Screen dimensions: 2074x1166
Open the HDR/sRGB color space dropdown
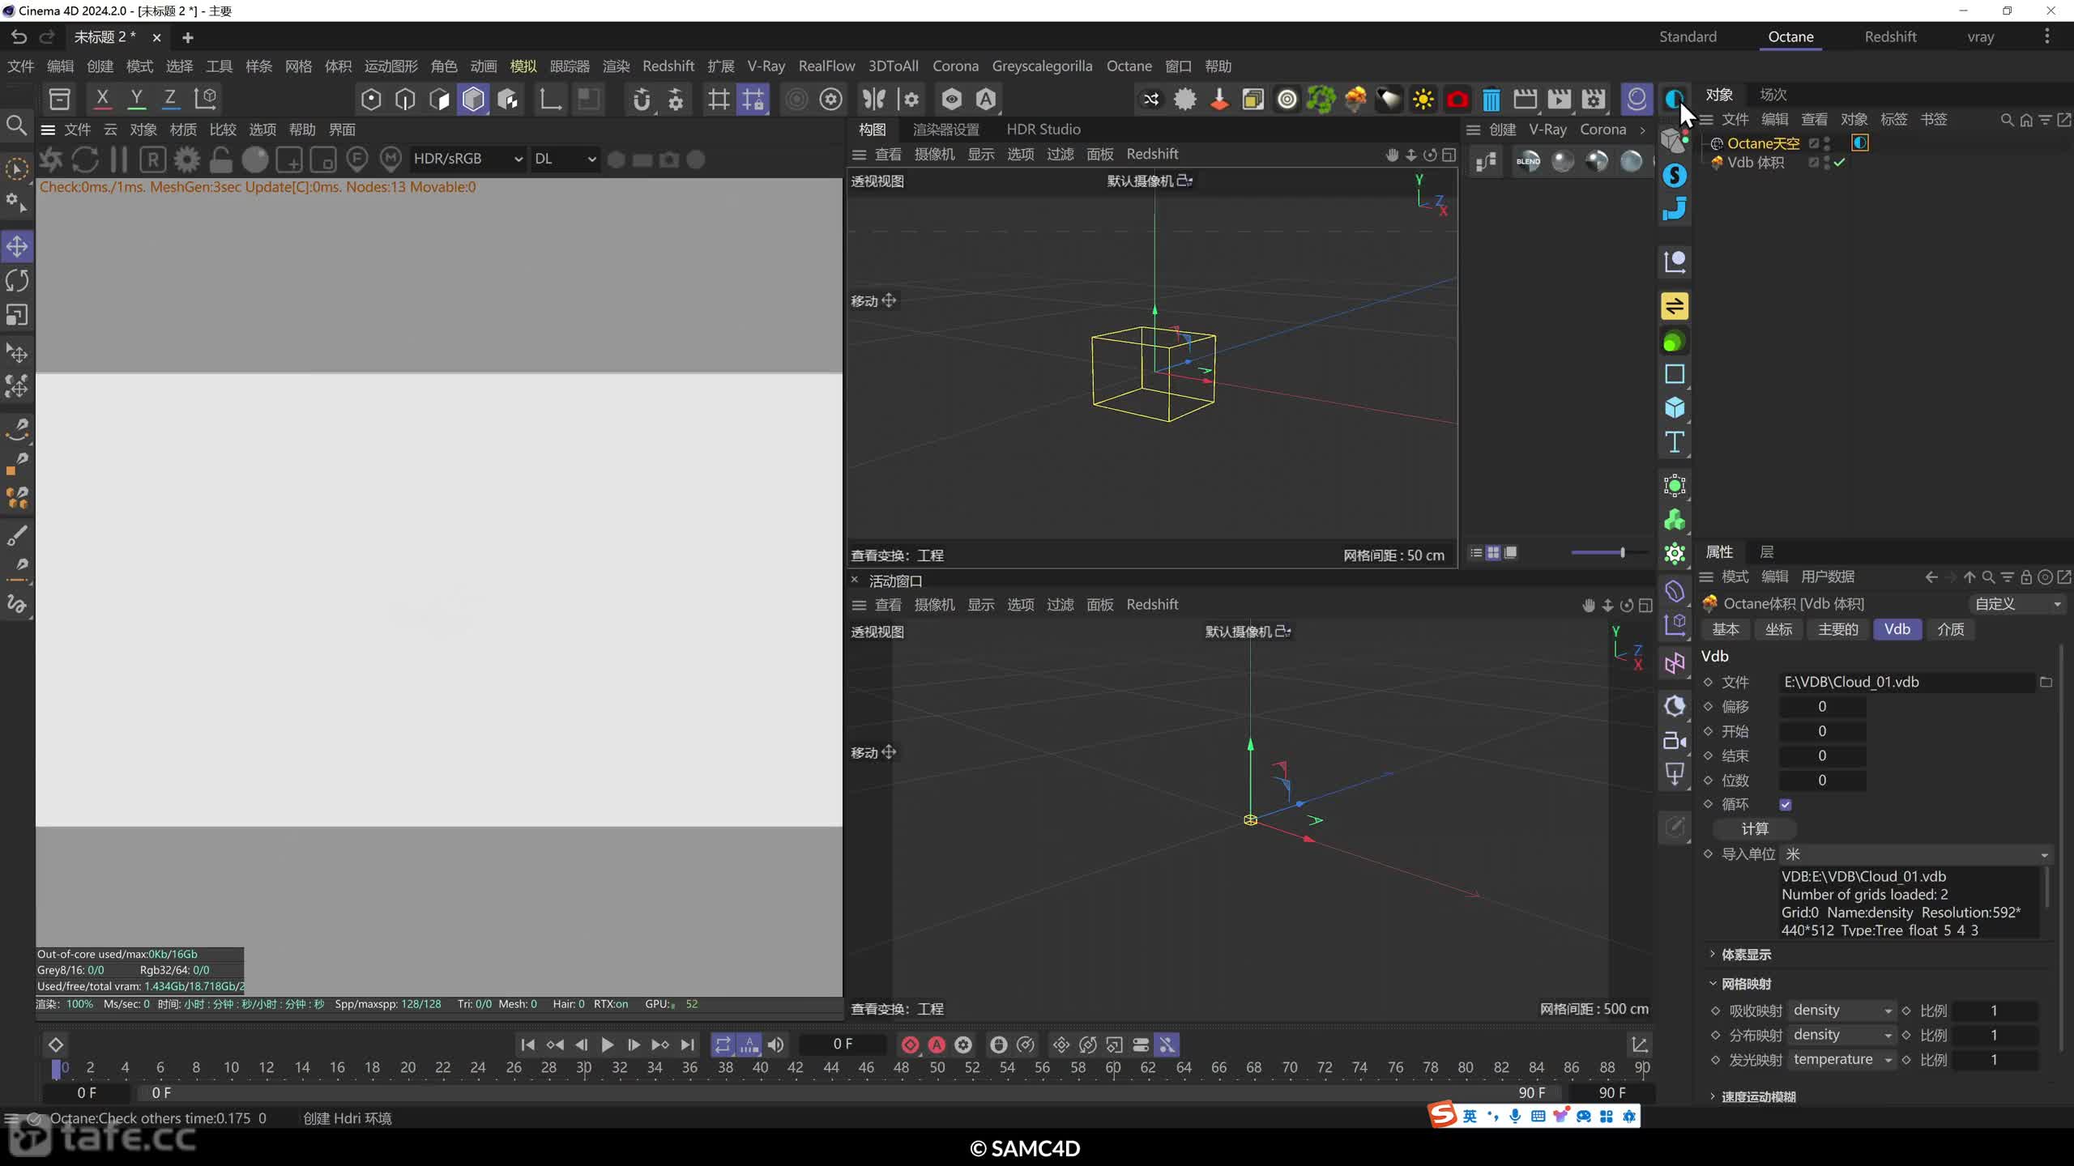point(467,159)
